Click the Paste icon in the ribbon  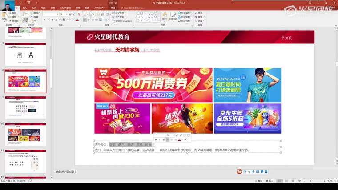[x=4, y=16]
